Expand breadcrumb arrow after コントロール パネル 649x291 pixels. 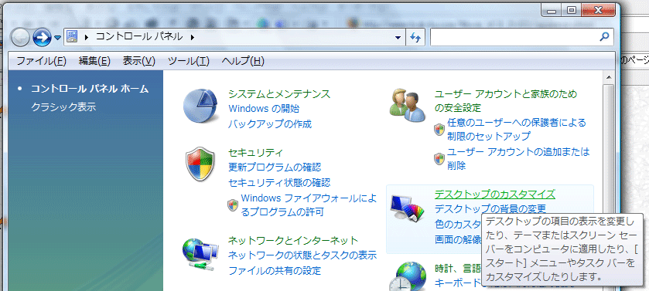(x=192, y=37)
